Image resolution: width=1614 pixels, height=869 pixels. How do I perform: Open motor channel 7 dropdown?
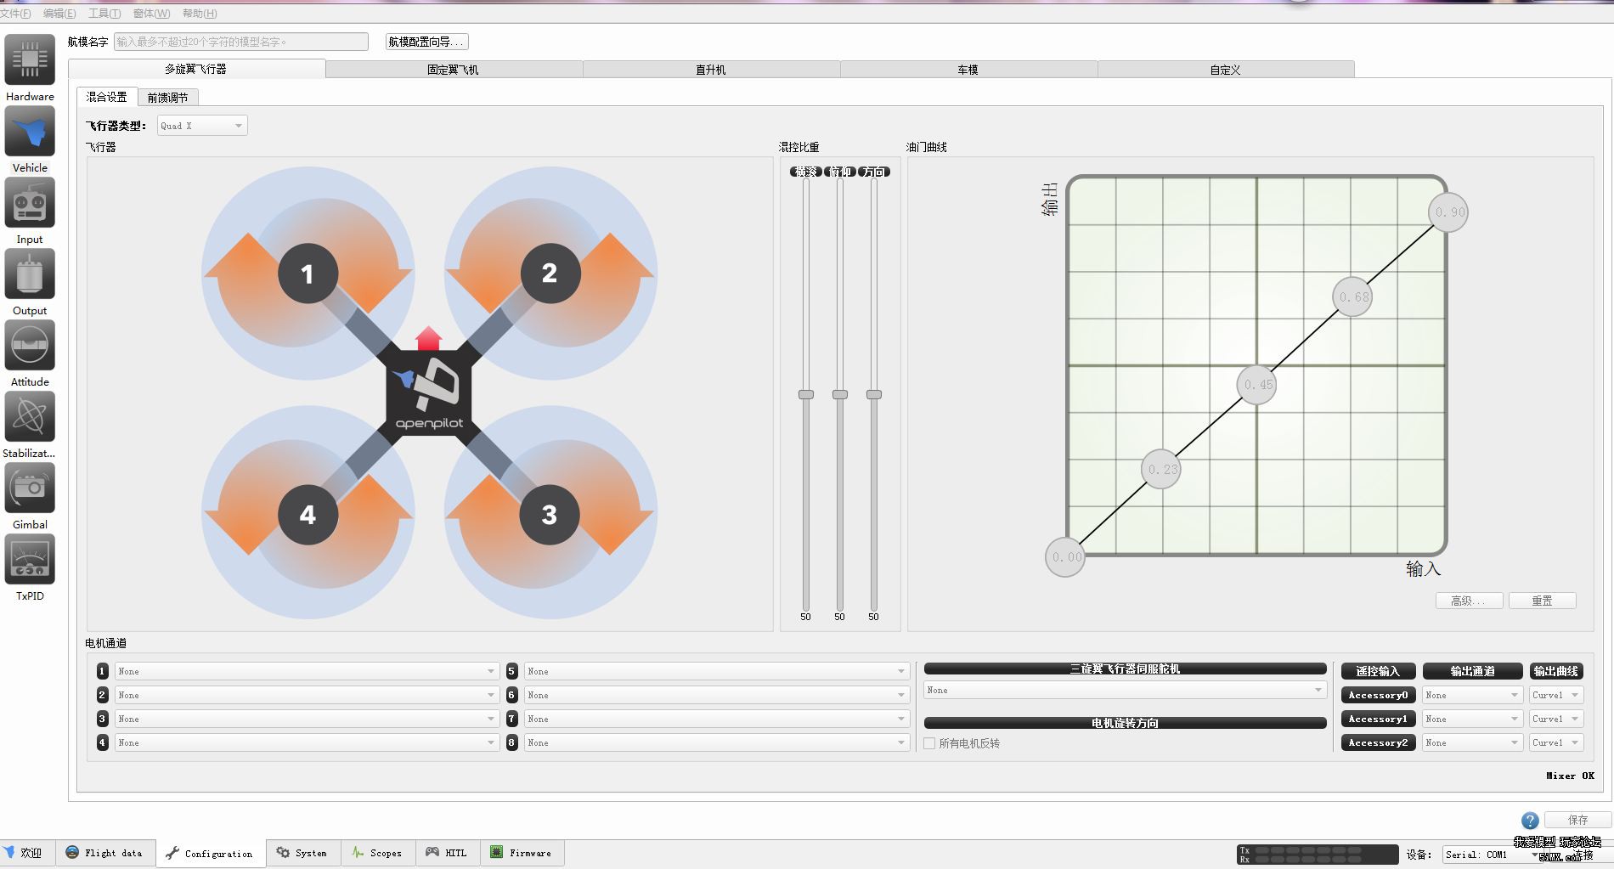(x=716, y=719)
